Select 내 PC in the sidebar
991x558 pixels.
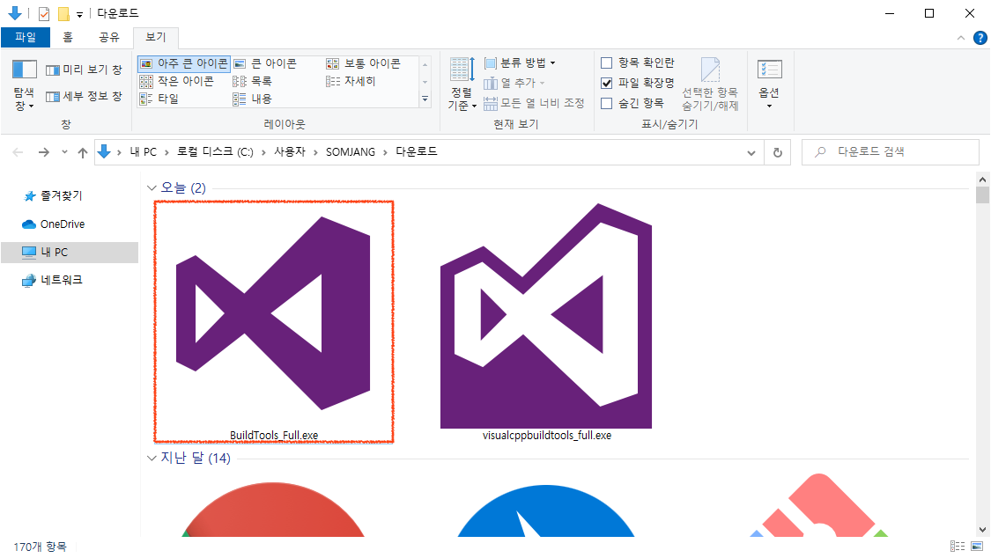pyautogui.click(x=70, y=252)
